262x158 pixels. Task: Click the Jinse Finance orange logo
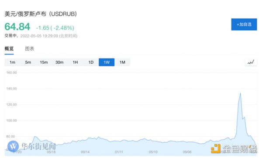(216, 148)
